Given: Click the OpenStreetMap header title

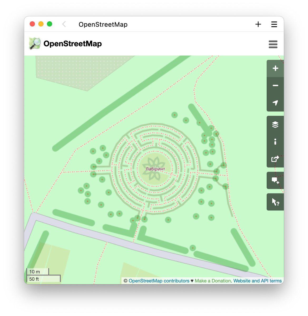Looking at the screenshot, I should (72, 44).
